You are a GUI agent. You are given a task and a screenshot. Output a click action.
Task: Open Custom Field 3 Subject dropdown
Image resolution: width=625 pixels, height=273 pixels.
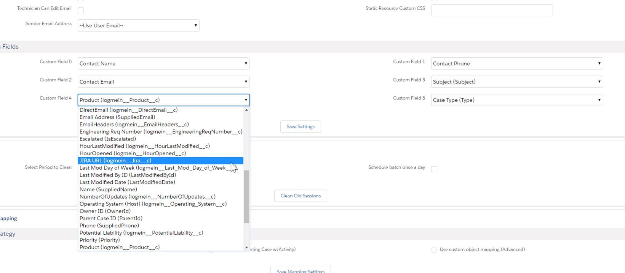(x=517, y=82)
